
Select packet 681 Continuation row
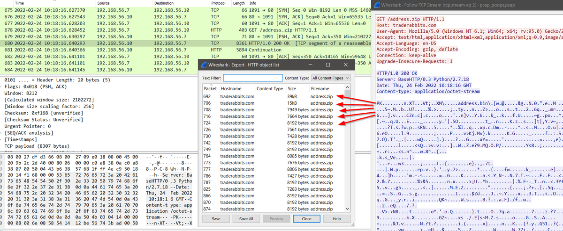(x=185, y=49)
